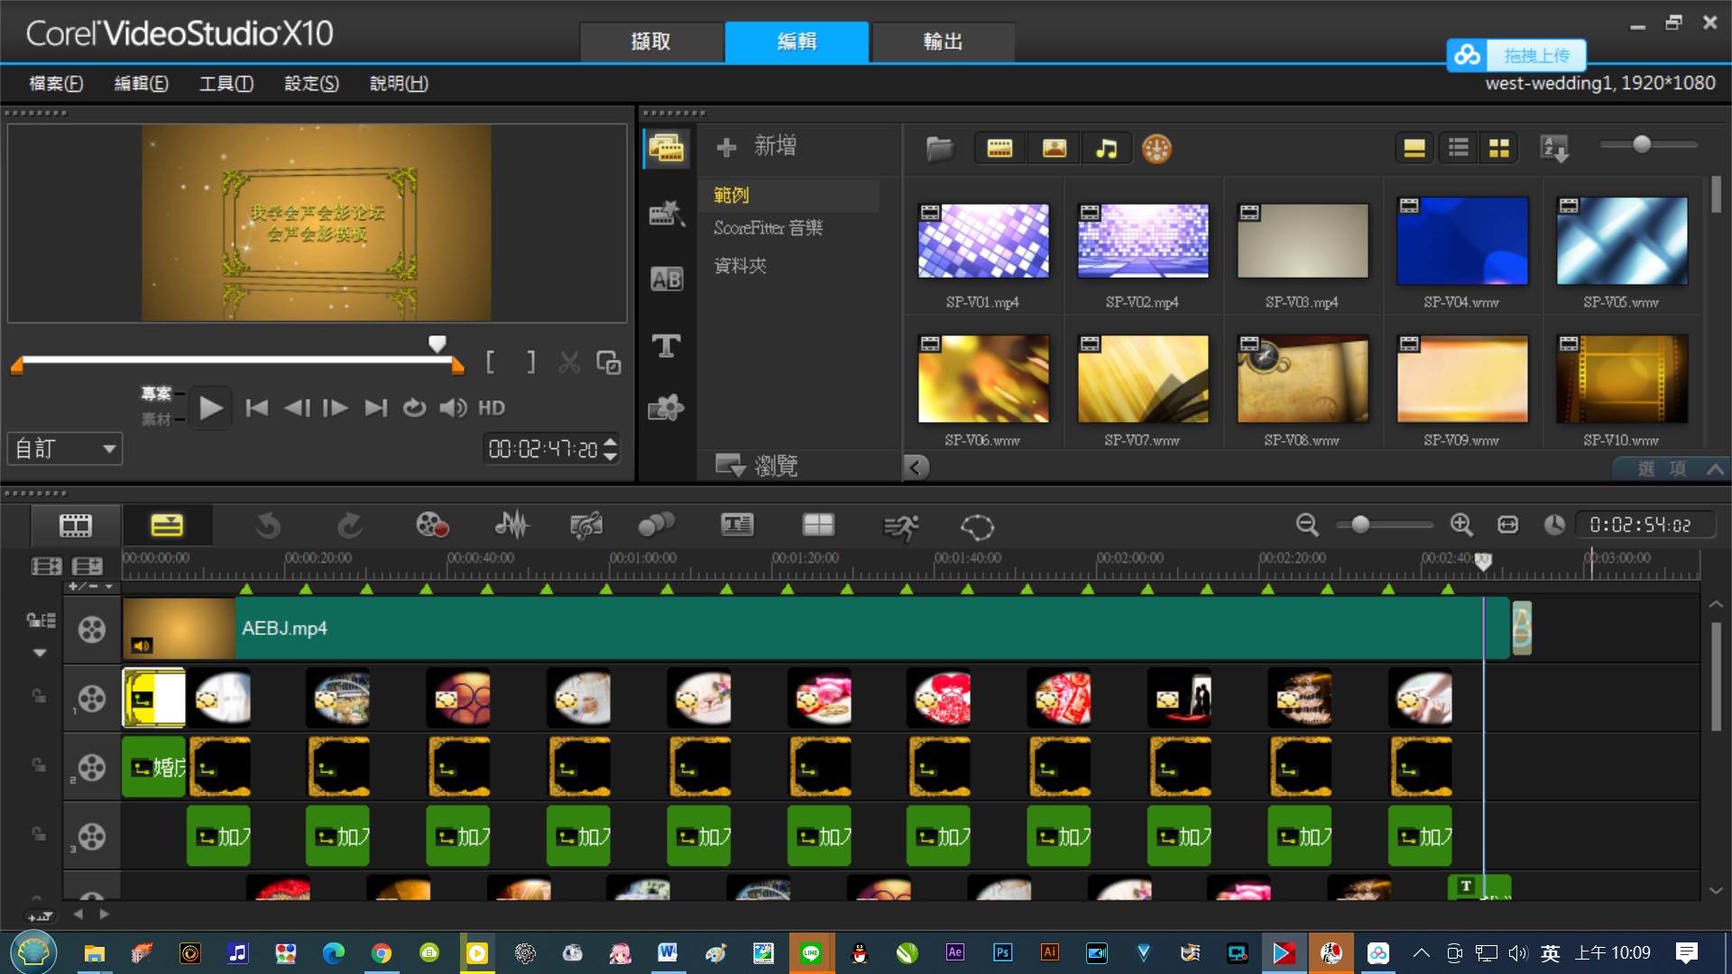Switch to the 編輯 edit tab
The width and height of the screenshot is (1732, 974).
(x=797, y=41)
